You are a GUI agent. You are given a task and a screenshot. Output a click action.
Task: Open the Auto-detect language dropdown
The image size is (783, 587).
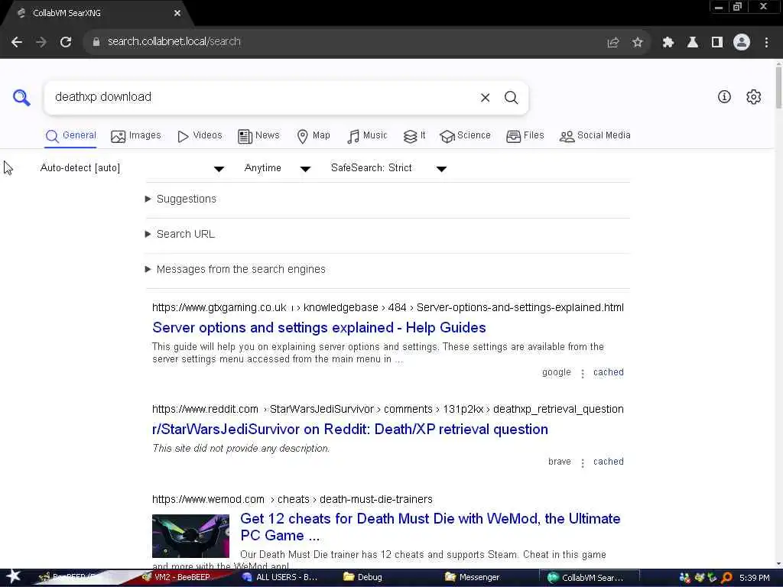click(132, 168)
